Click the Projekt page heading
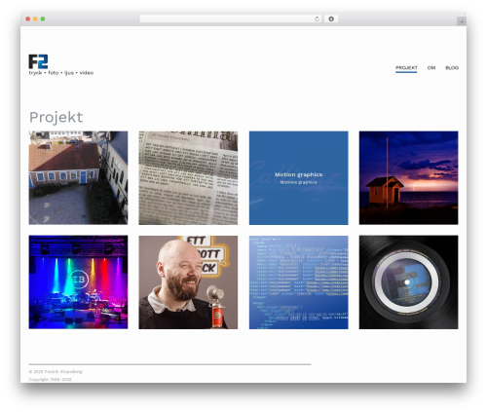The height and width of the screenshot is (412, 487). coord(56,117)
